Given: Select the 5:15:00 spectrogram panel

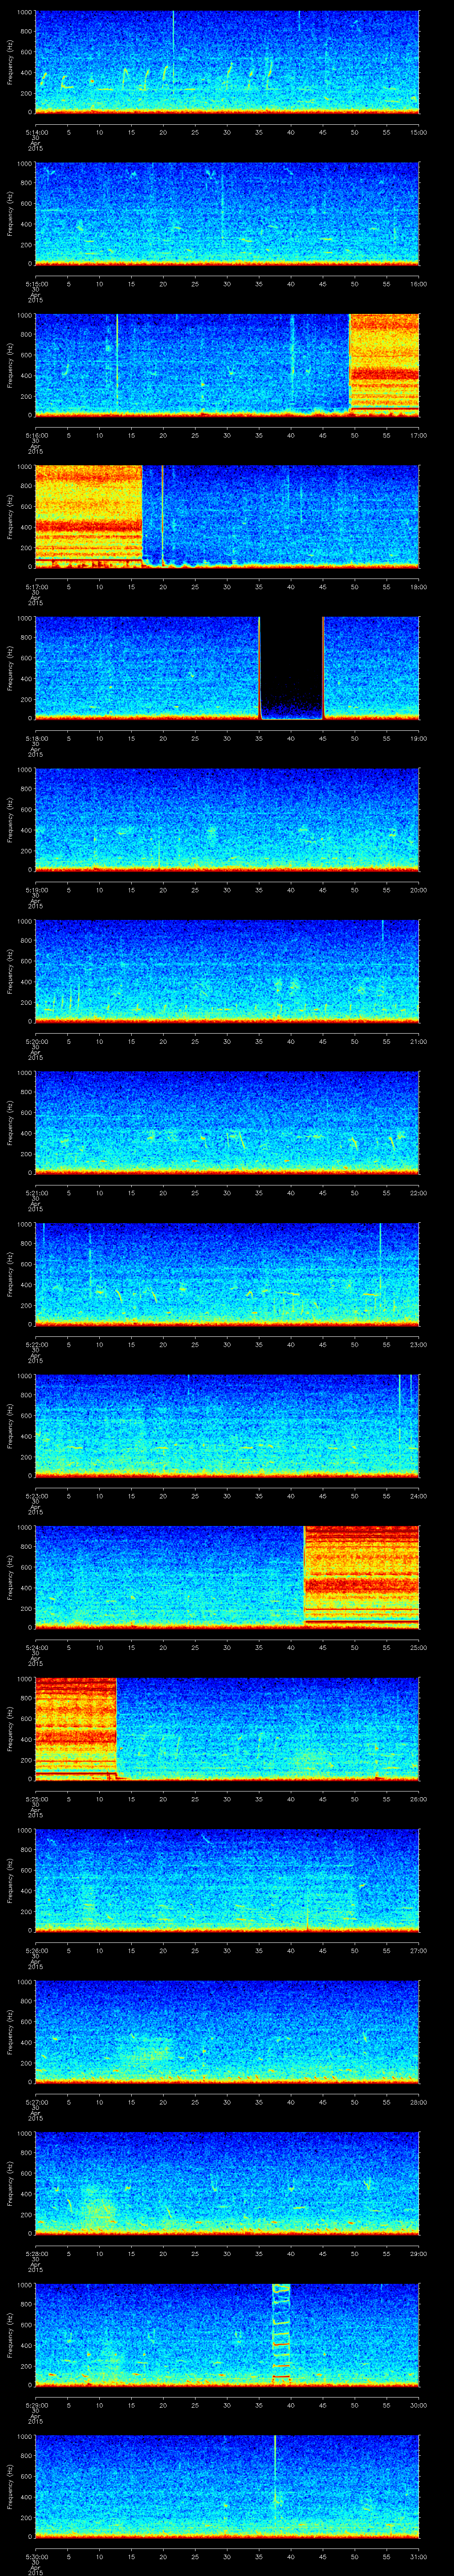Looking at the screenshot, I should click(227, 212).
